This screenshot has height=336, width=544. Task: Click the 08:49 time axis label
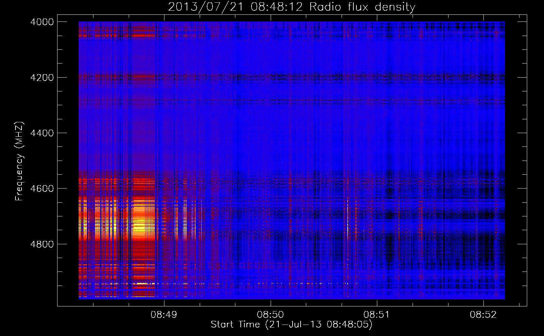(x=164, y=315)
